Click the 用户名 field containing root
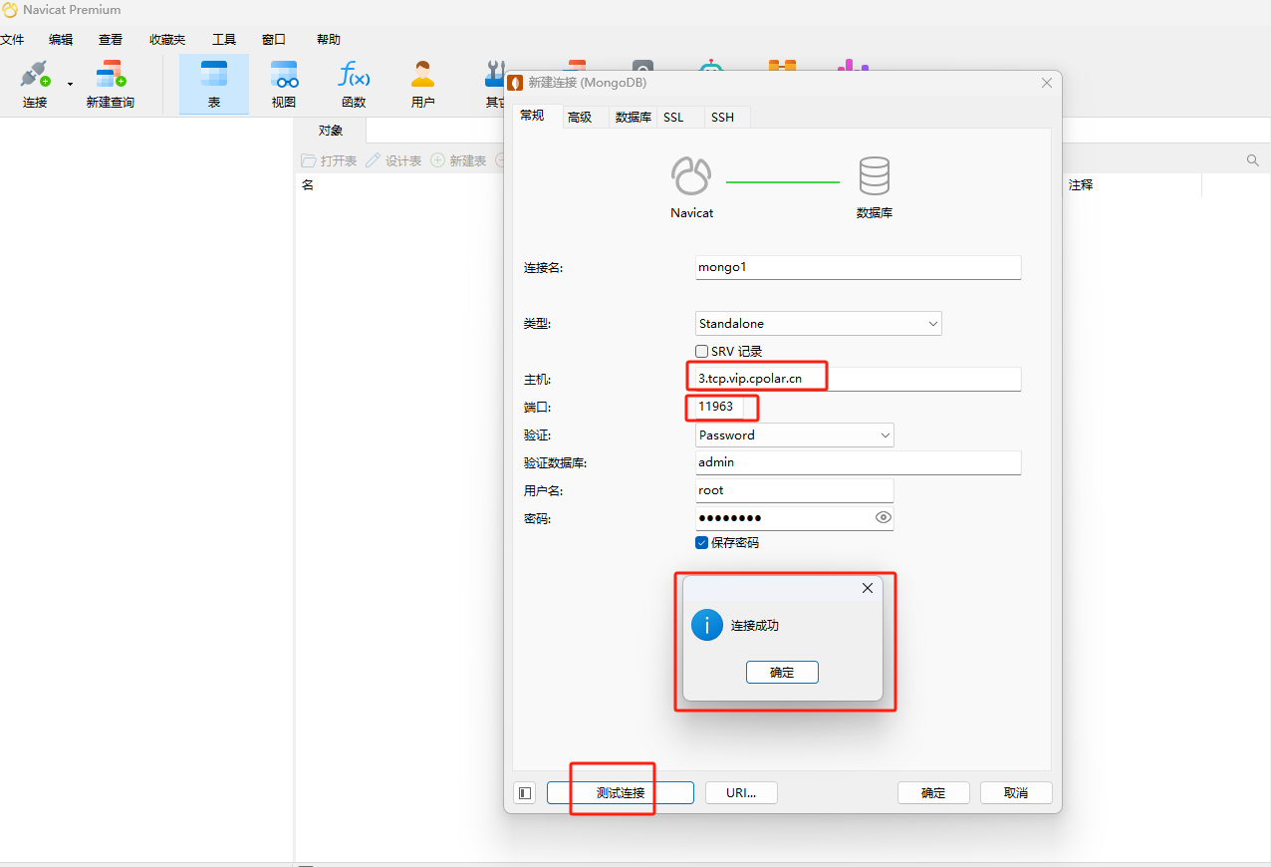The image size is (1271, 867). click(795, 490)
